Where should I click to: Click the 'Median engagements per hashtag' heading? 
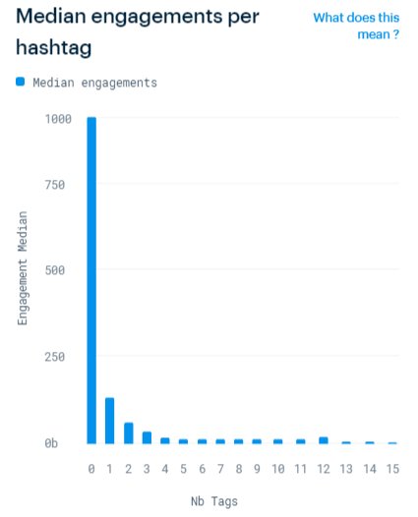[x=138, y=31]
